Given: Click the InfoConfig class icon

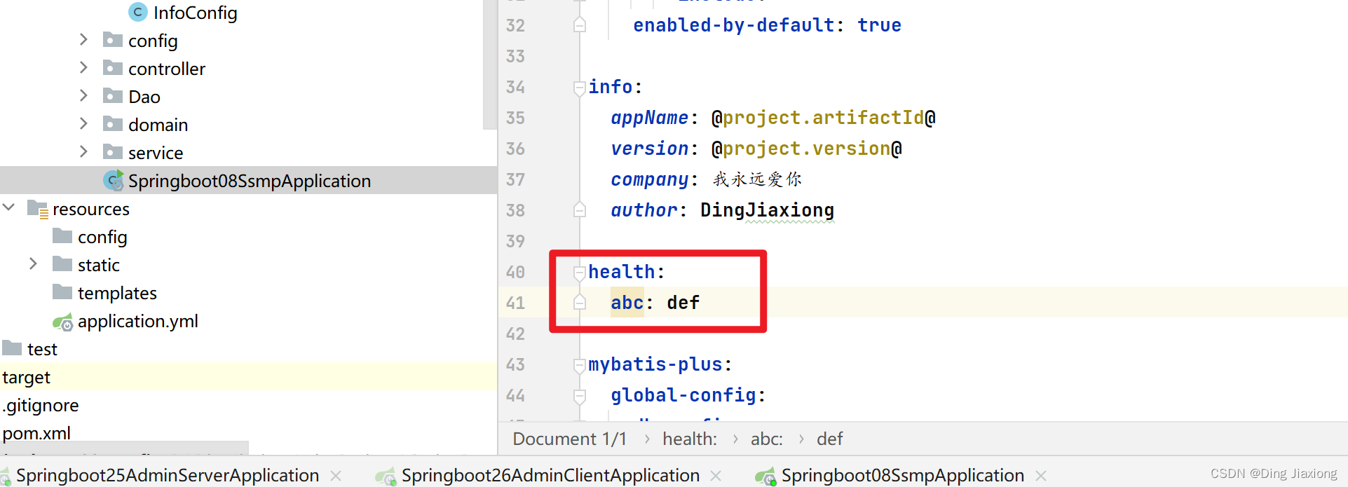Looking at the screenshot, I should coord(138,12).
